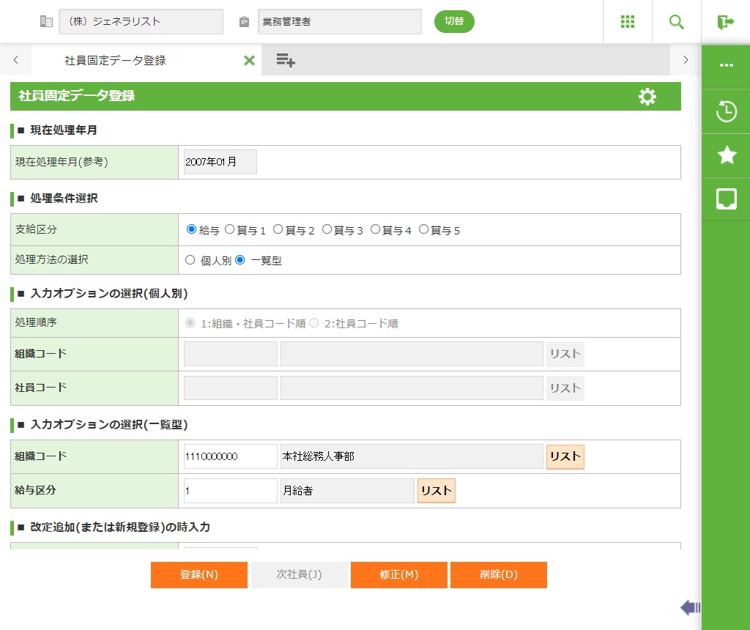Open favorites star icon in sidebar
This screenshot has height=630, width=750.
pos(726,155)
